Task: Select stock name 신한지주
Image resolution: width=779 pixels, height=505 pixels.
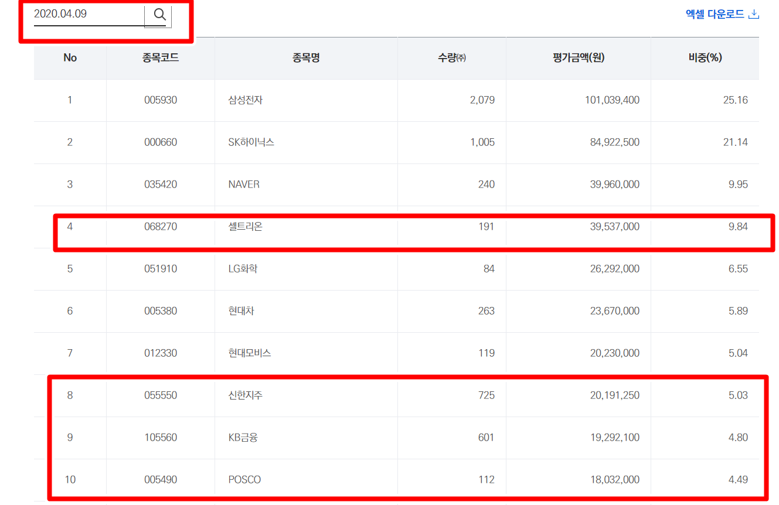Action: click(246, 395)
